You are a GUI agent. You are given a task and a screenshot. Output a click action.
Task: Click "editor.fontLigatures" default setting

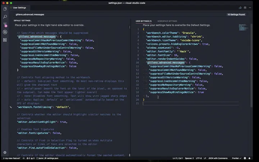point(34,133)
